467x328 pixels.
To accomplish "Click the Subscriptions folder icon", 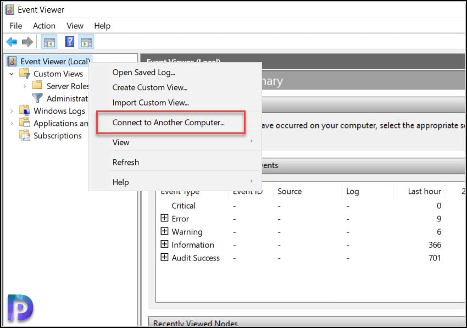I will click(x=25, y=135).
